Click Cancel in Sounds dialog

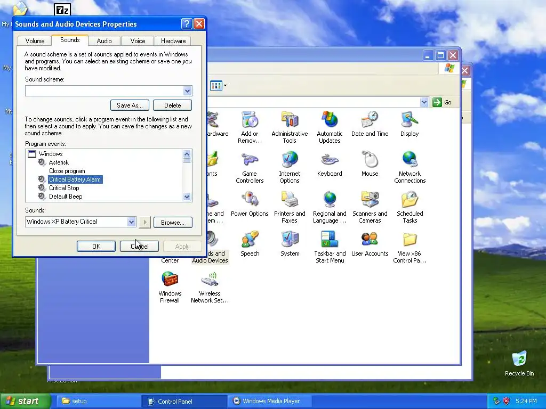click(x=139, y=246)
